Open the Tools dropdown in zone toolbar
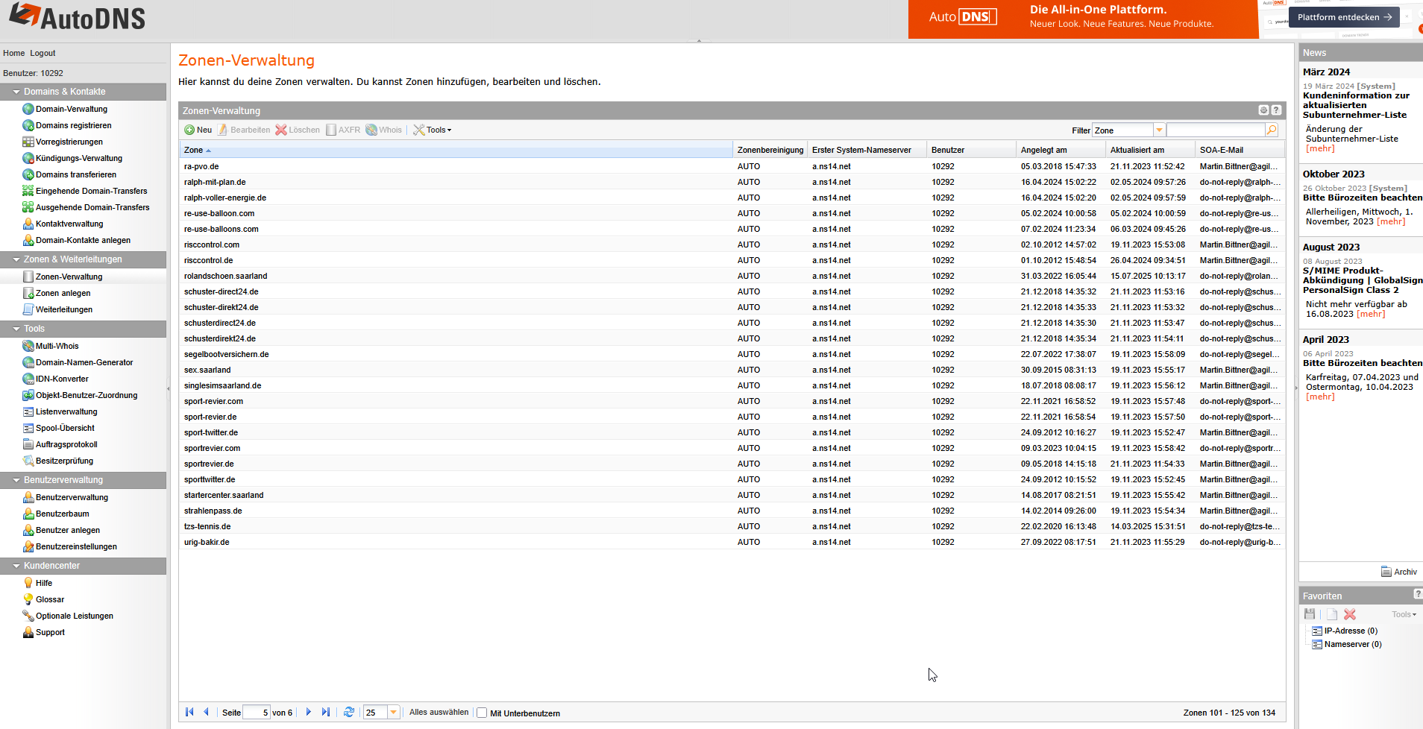Viewport: 1423px width, 729px height. click(433, 130)
